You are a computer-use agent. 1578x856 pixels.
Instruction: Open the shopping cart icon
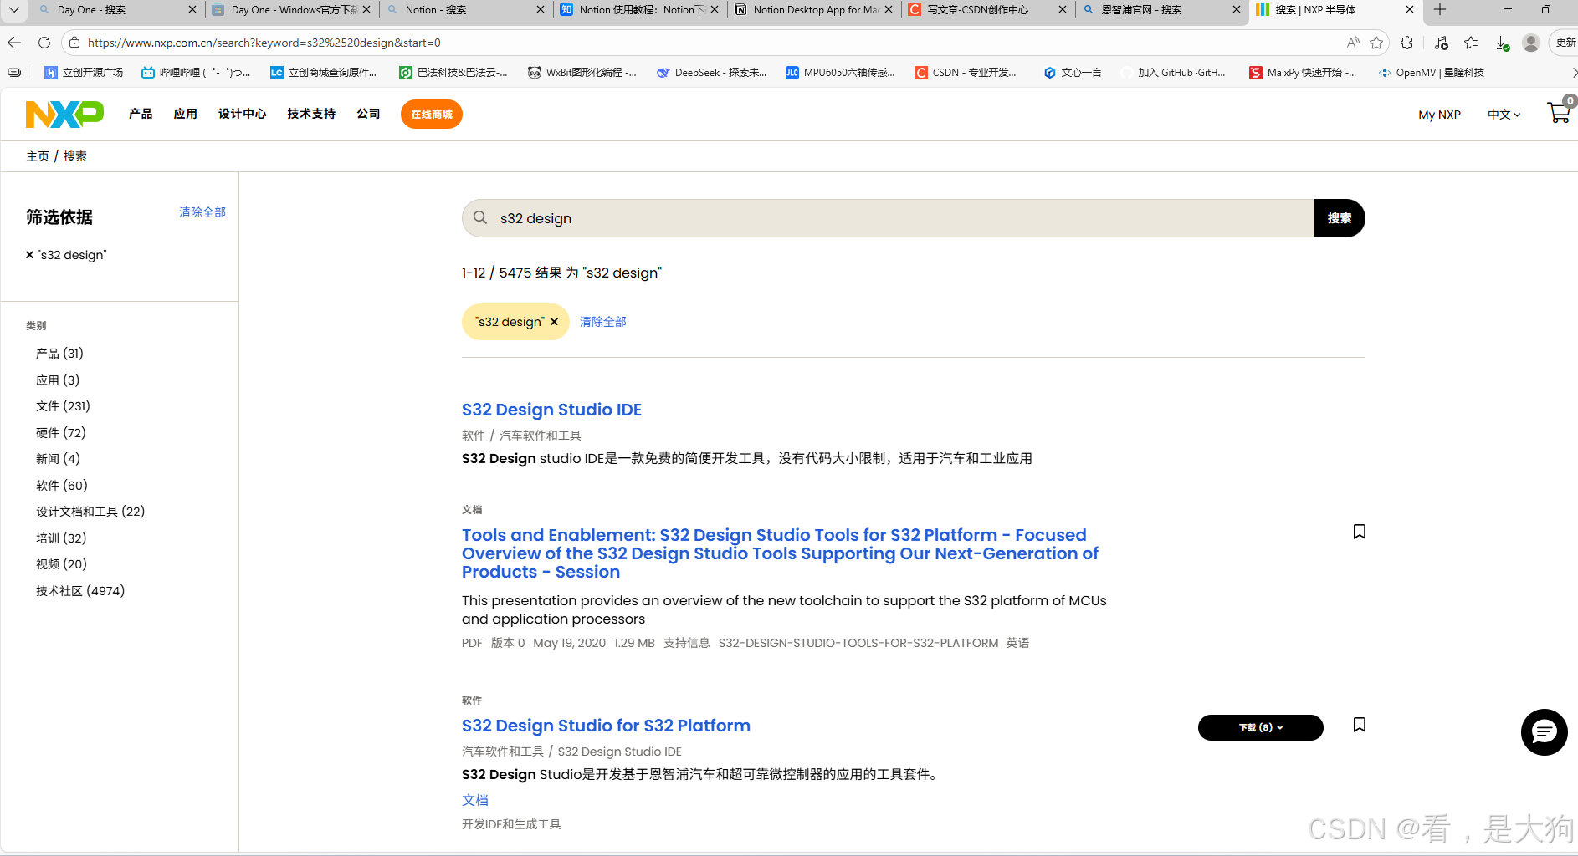(1559, 113)
